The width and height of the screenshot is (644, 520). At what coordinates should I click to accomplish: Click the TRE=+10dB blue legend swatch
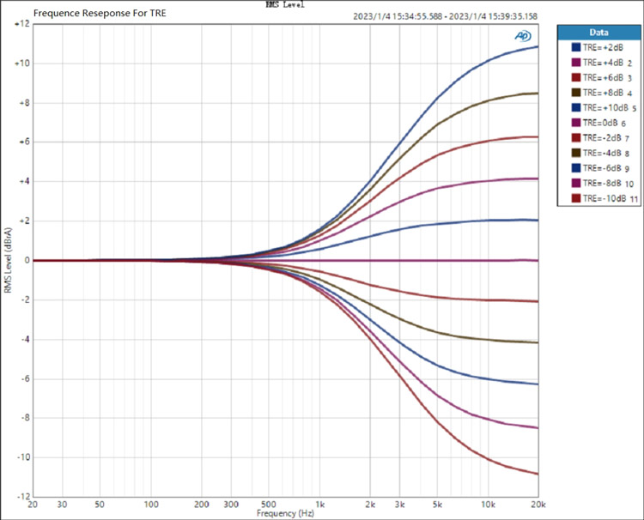click(x=576, y=107)
